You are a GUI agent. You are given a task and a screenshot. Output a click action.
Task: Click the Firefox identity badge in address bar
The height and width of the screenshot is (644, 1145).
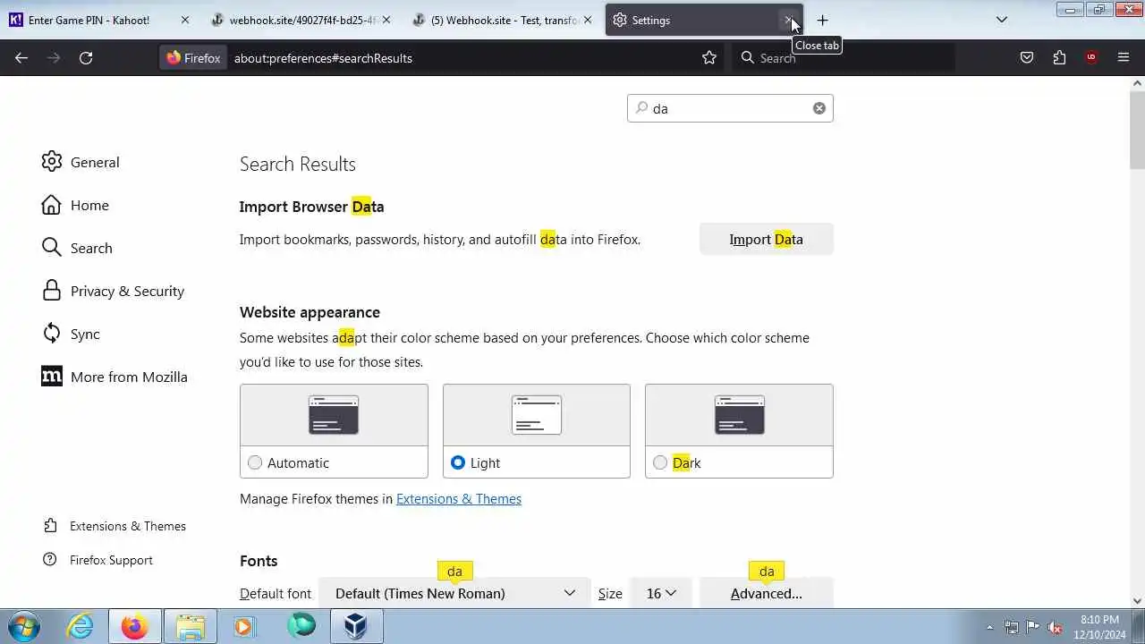point(193,58)
